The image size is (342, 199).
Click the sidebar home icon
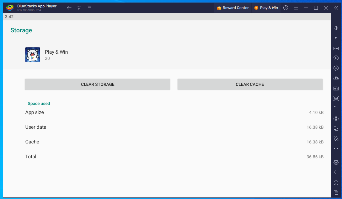coord(336,182)
